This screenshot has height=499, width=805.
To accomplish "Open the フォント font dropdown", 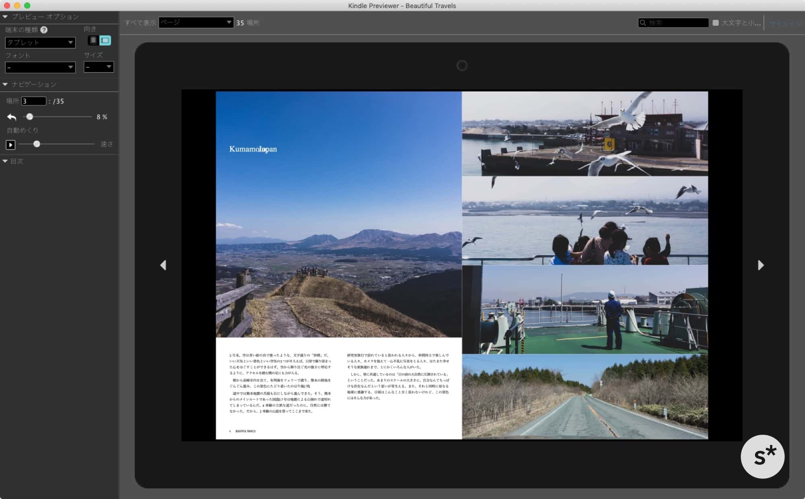I will point(40,67).
